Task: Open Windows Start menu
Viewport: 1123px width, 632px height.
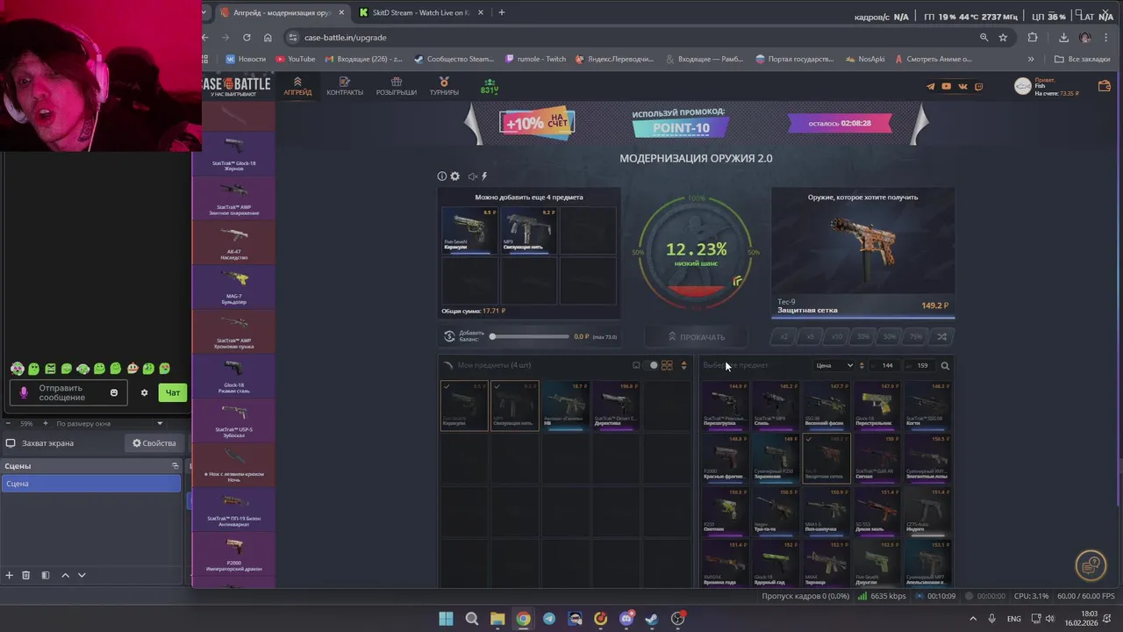Action: click(446, 619)
